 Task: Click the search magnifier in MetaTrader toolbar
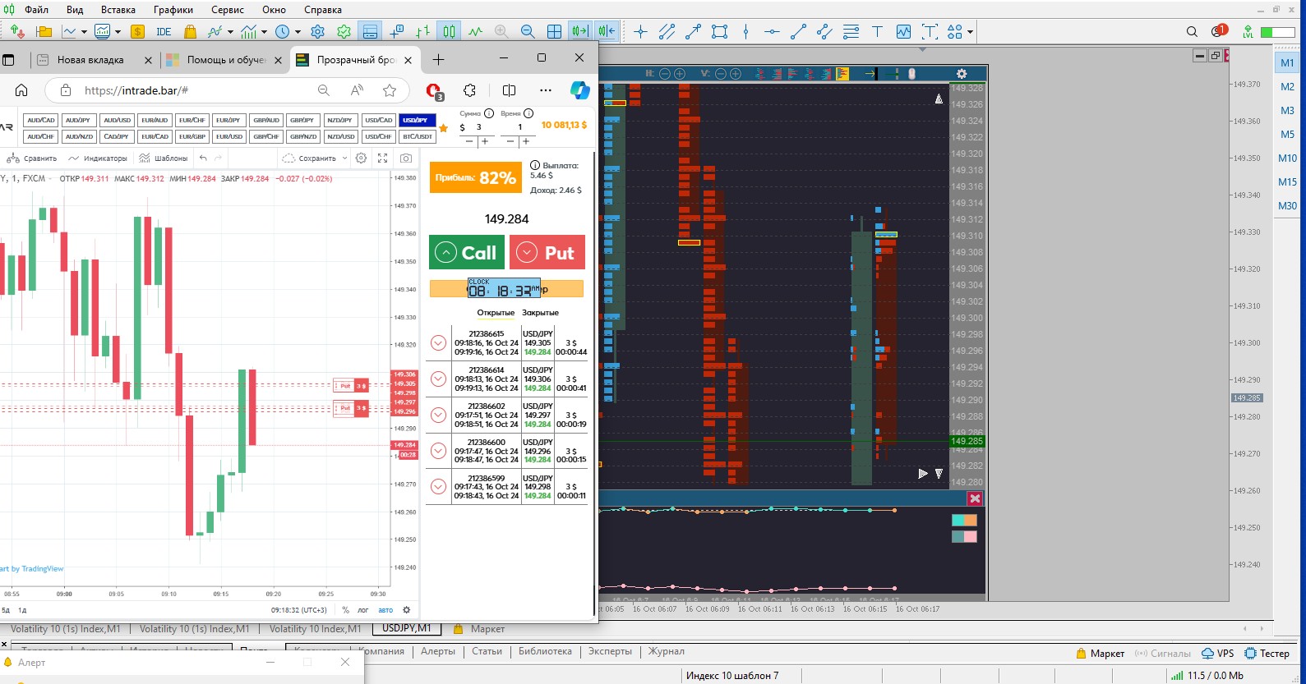1192,32
